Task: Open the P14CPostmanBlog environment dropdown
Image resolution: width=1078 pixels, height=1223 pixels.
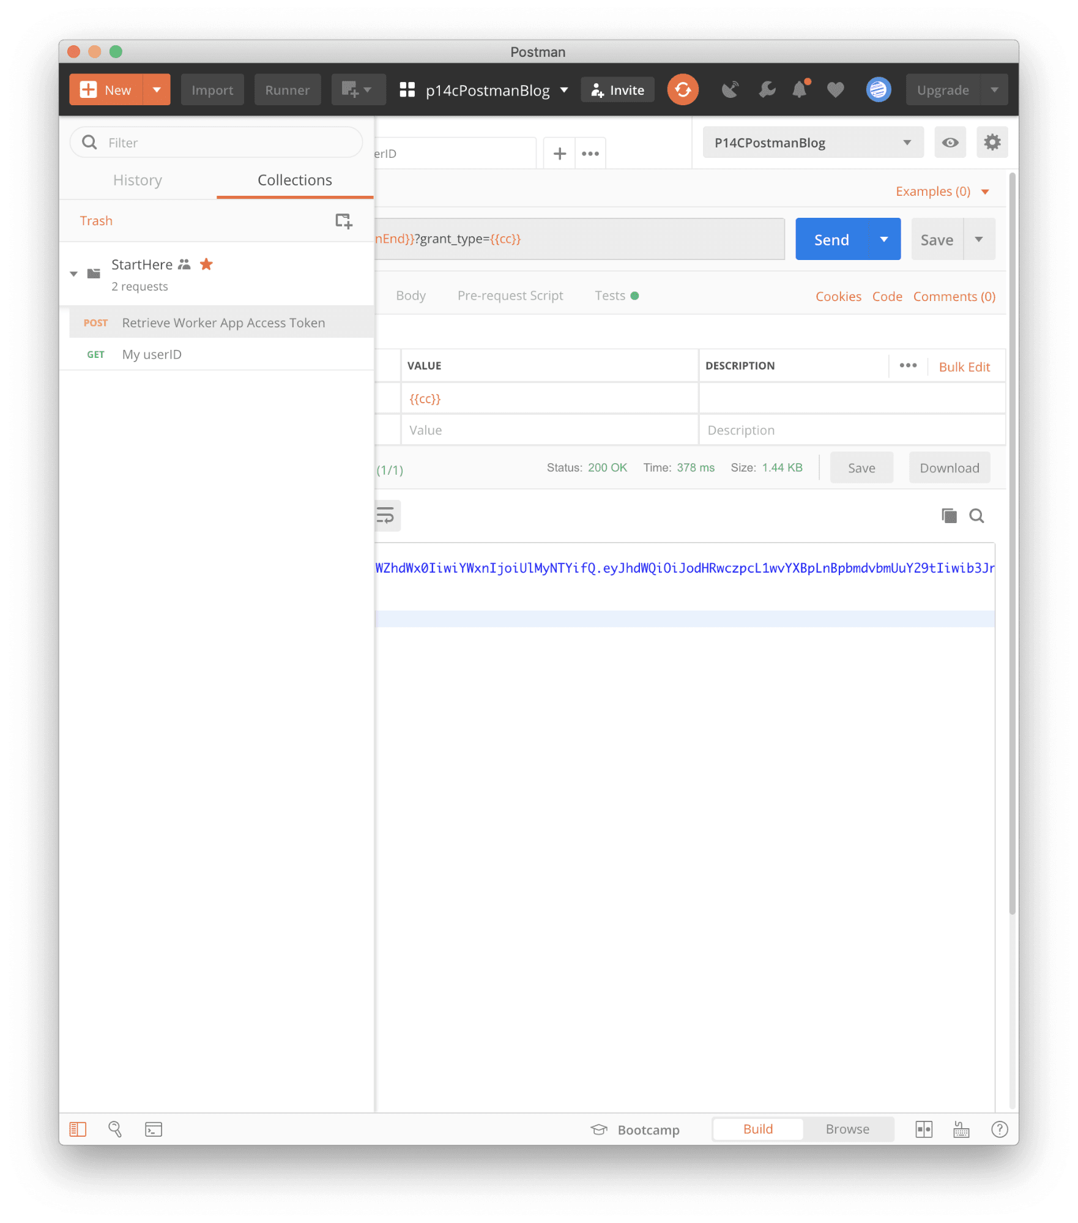Action: click(813, 143)
